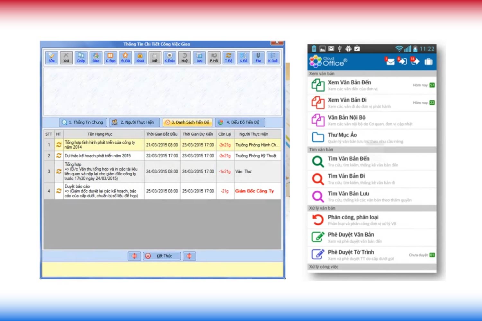Open Phê Duyệt Tờ Trình
Viewport: 482px width, 321px height.
tap(372, 255)
